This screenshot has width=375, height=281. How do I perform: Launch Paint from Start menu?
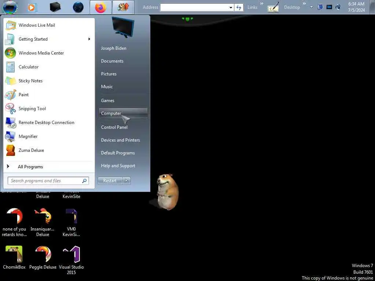coord(49,95)
